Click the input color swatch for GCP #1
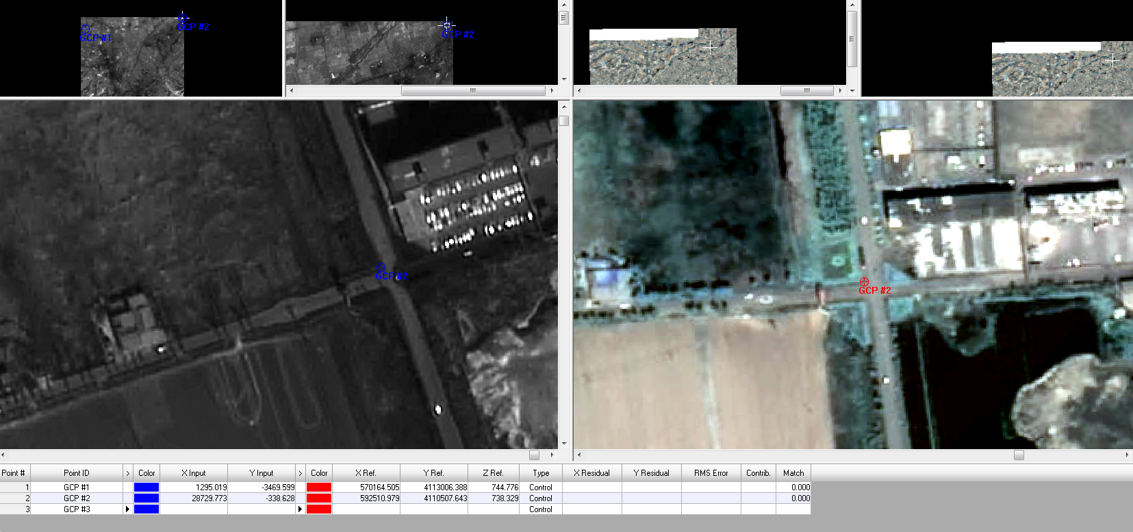This screenshot has width=1133, height=532. tap(147, 487)
